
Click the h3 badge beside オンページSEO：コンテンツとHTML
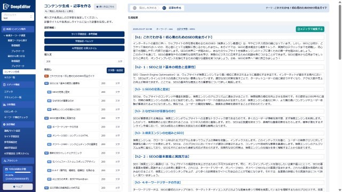click(49, 135)
